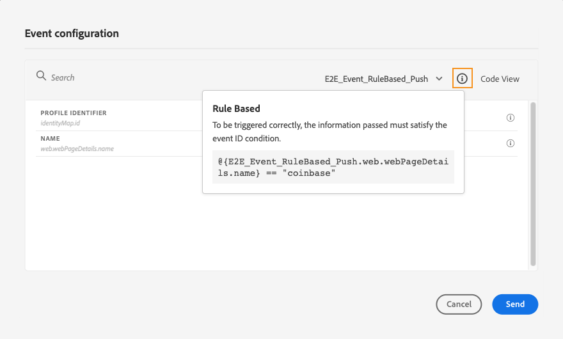The image size is (563, 339).
Task: Select the NAME row label
Action: [x=50, y=139]
